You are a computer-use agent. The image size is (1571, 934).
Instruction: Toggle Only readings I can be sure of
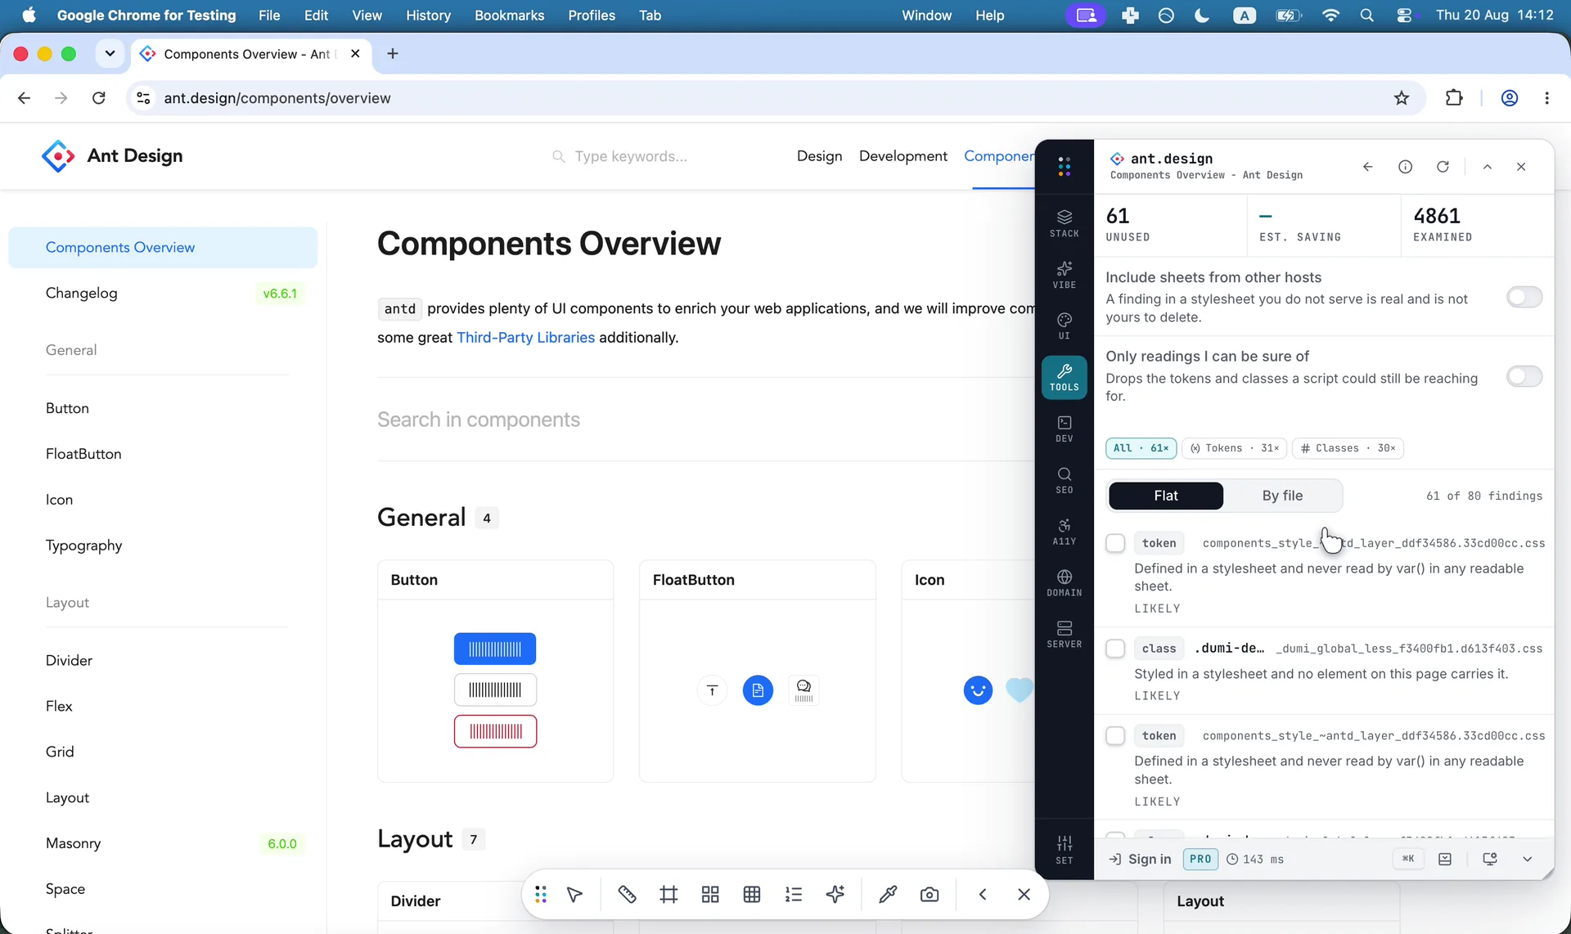point(1524,376)
